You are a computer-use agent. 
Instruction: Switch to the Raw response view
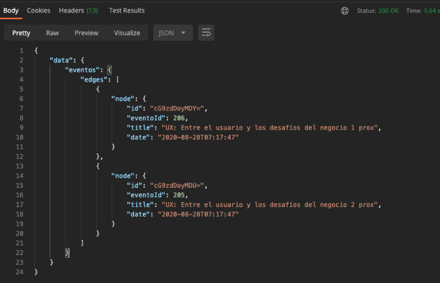(x=52, y=33)
